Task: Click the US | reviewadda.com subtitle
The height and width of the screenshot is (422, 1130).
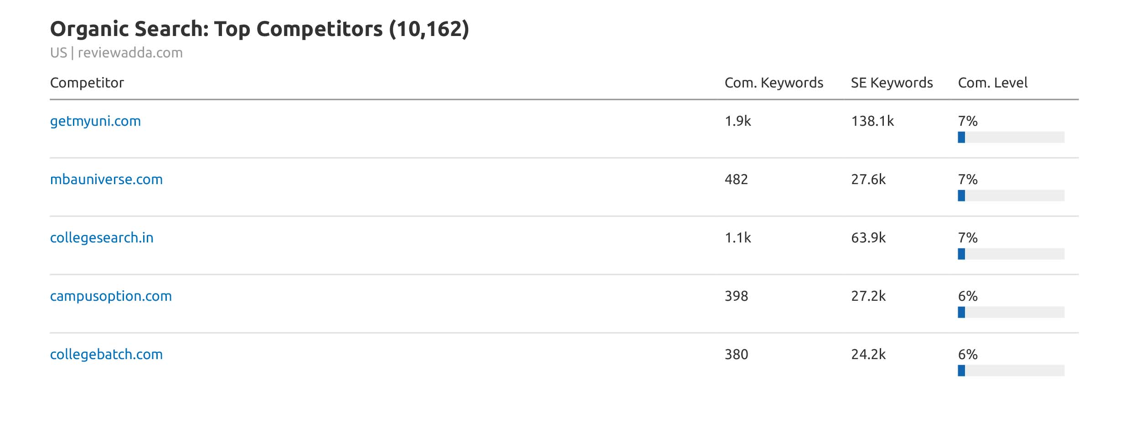Action: (116, 53)
